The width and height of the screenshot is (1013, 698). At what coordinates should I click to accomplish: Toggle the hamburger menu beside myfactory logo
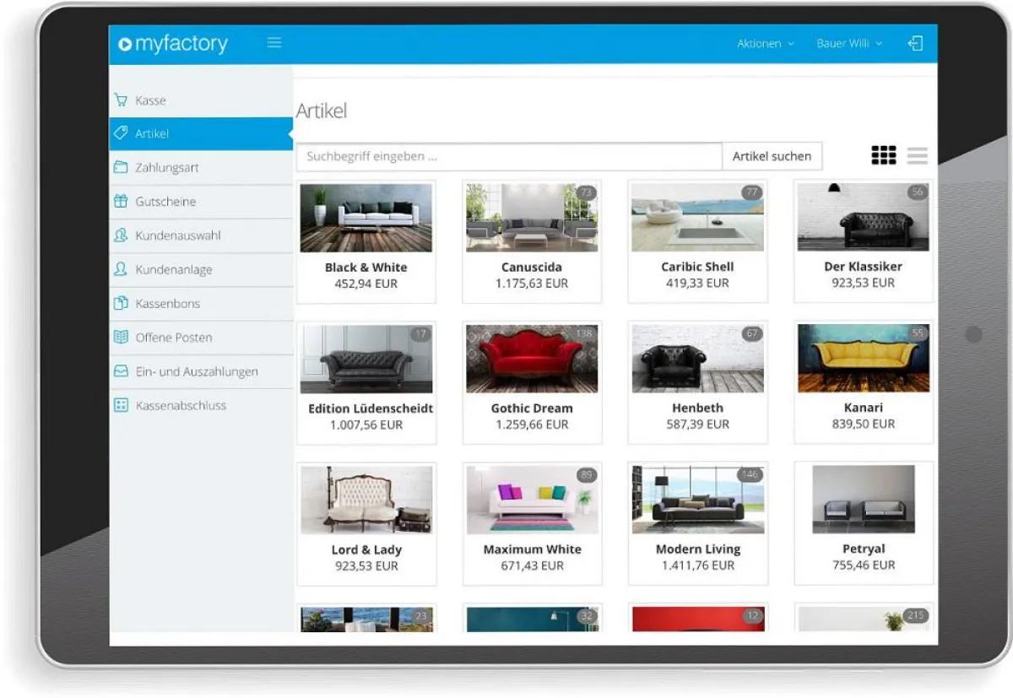[274, 42]
